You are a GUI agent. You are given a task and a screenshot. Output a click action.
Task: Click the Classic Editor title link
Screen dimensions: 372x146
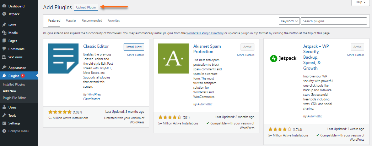tap(96, 46)
